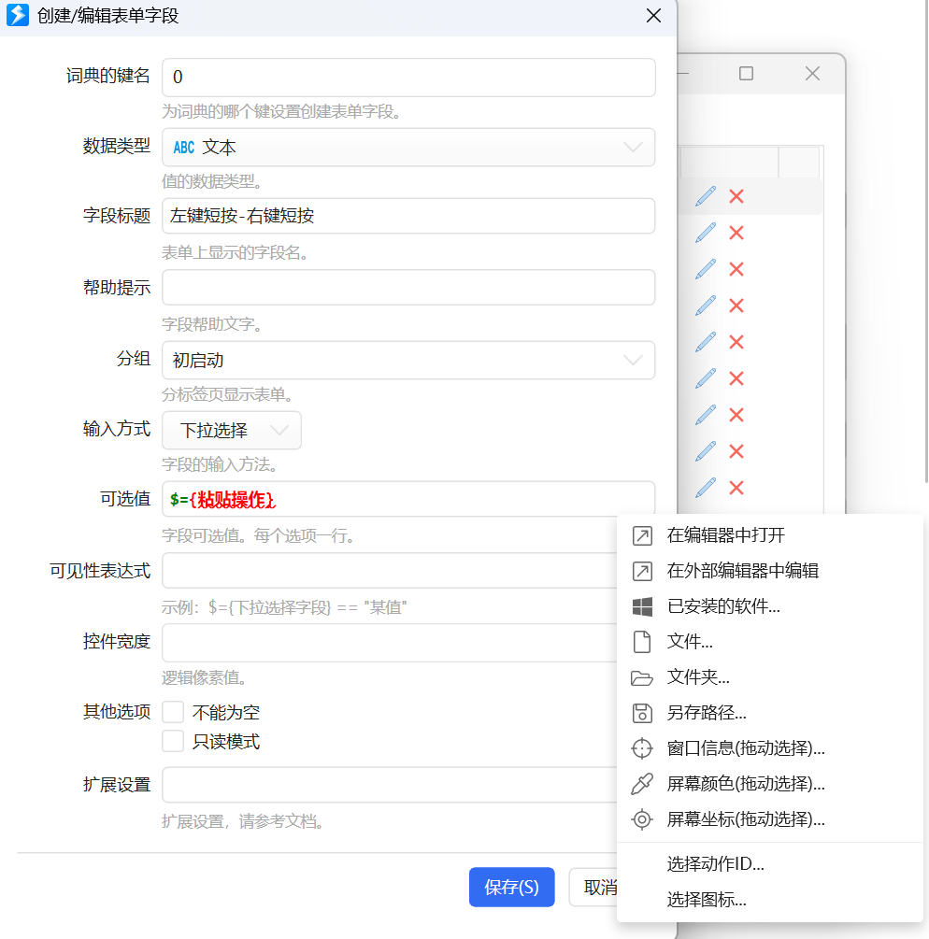Click fifth row red delete X in background window

coord(736,342)
